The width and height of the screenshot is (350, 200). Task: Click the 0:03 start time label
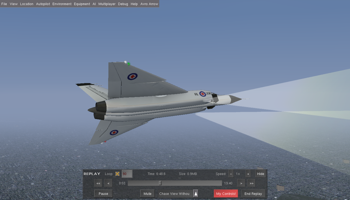122,183
